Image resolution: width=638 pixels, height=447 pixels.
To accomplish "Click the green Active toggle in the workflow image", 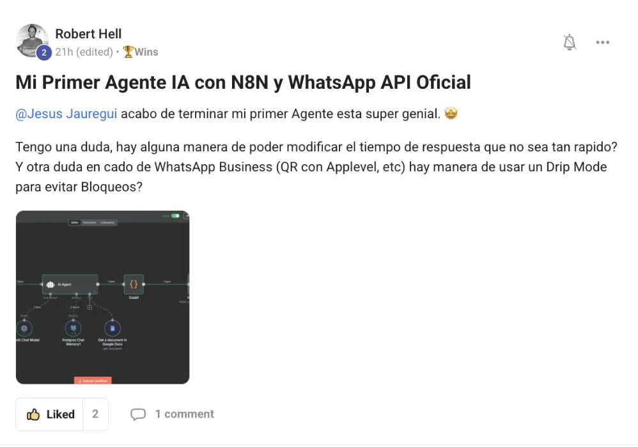I will tap(175, 216).
